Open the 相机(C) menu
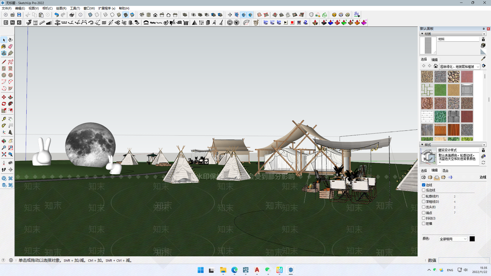 (47, 8)
